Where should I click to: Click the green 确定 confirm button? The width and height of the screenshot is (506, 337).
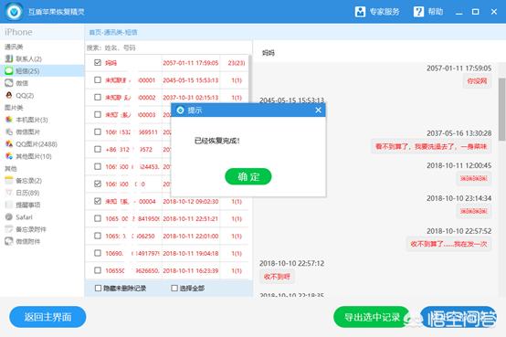point(248,176)
